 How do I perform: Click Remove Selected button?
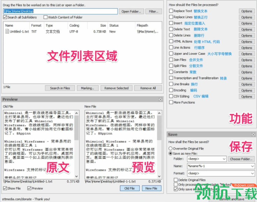click(x=116, y=88)
